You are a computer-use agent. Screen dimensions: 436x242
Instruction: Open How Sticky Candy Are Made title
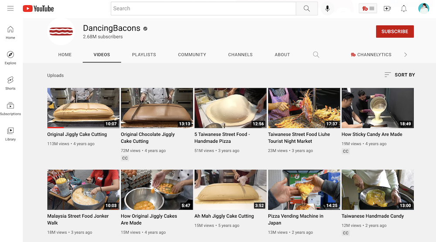click(x=372, y=134)
